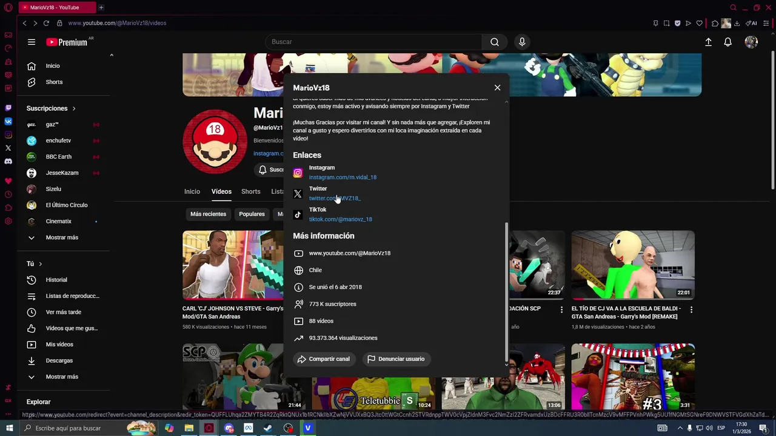
Task: Go back with the browser back arrow
Action: (x=24, y=23)
